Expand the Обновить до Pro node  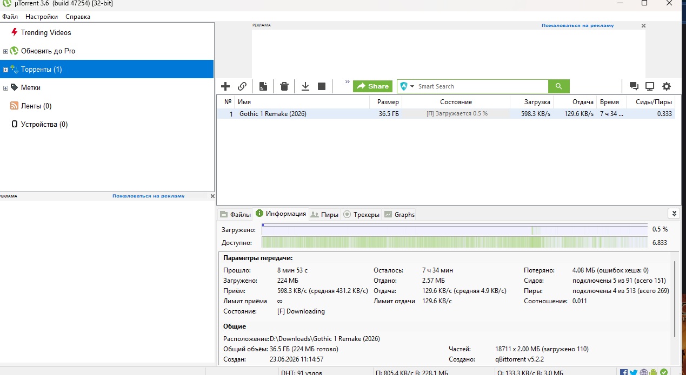point(5,51)
